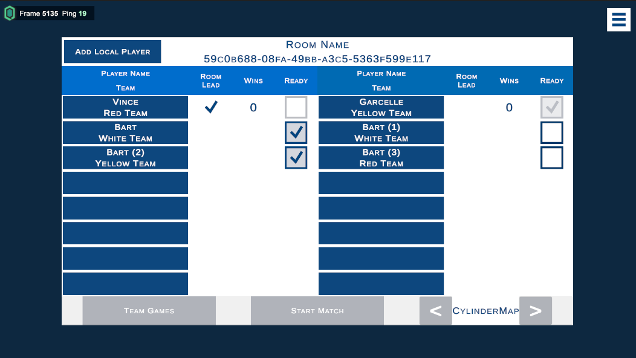
Task: Go to next map with right arrow
Action: [535, 311]
